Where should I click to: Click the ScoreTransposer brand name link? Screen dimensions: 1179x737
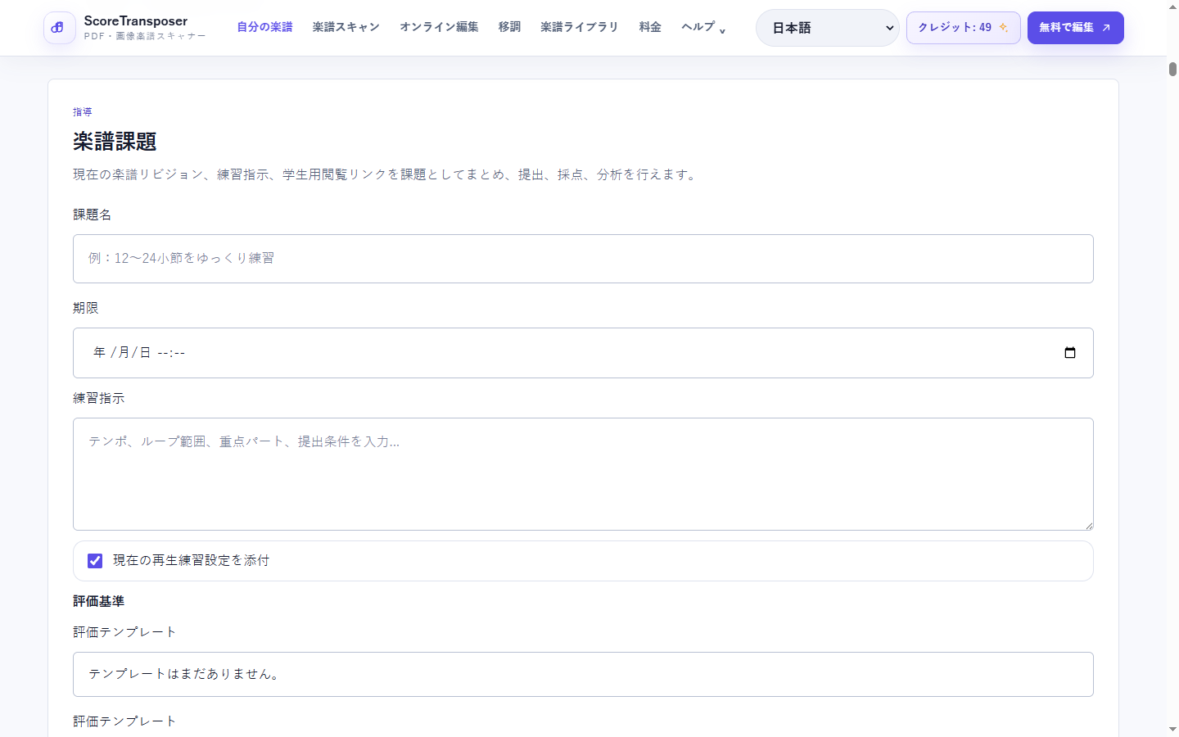tap(136, 21)
